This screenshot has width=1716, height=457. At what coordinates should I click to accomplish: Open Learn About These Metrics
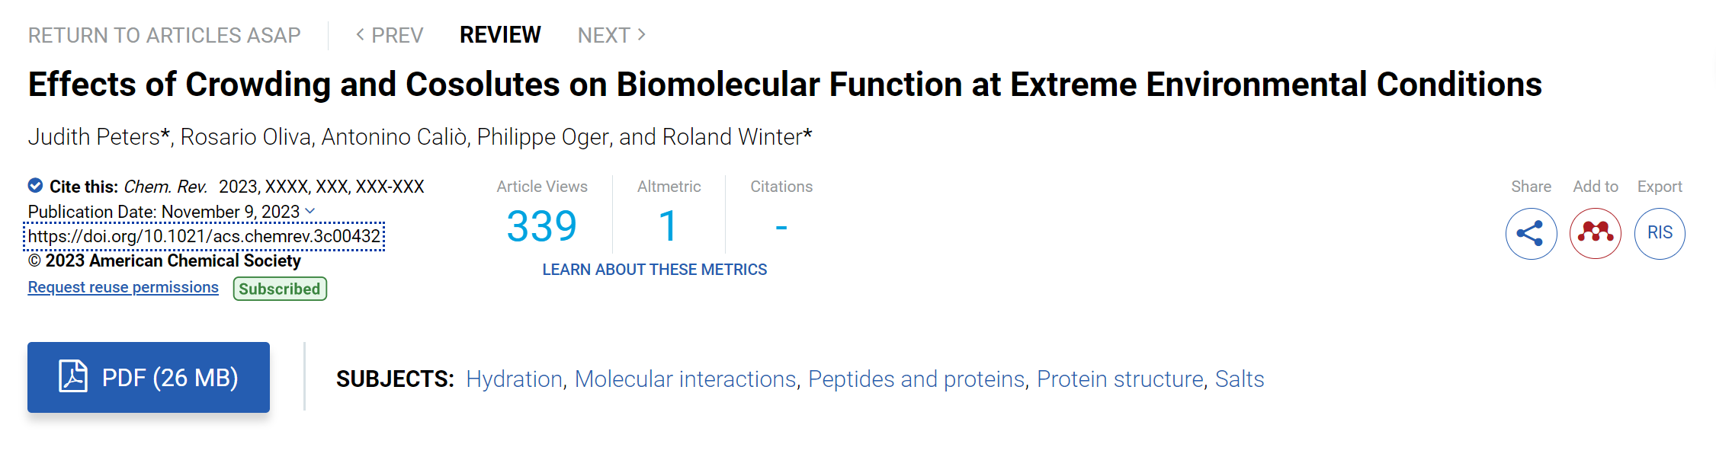(655, 270)
